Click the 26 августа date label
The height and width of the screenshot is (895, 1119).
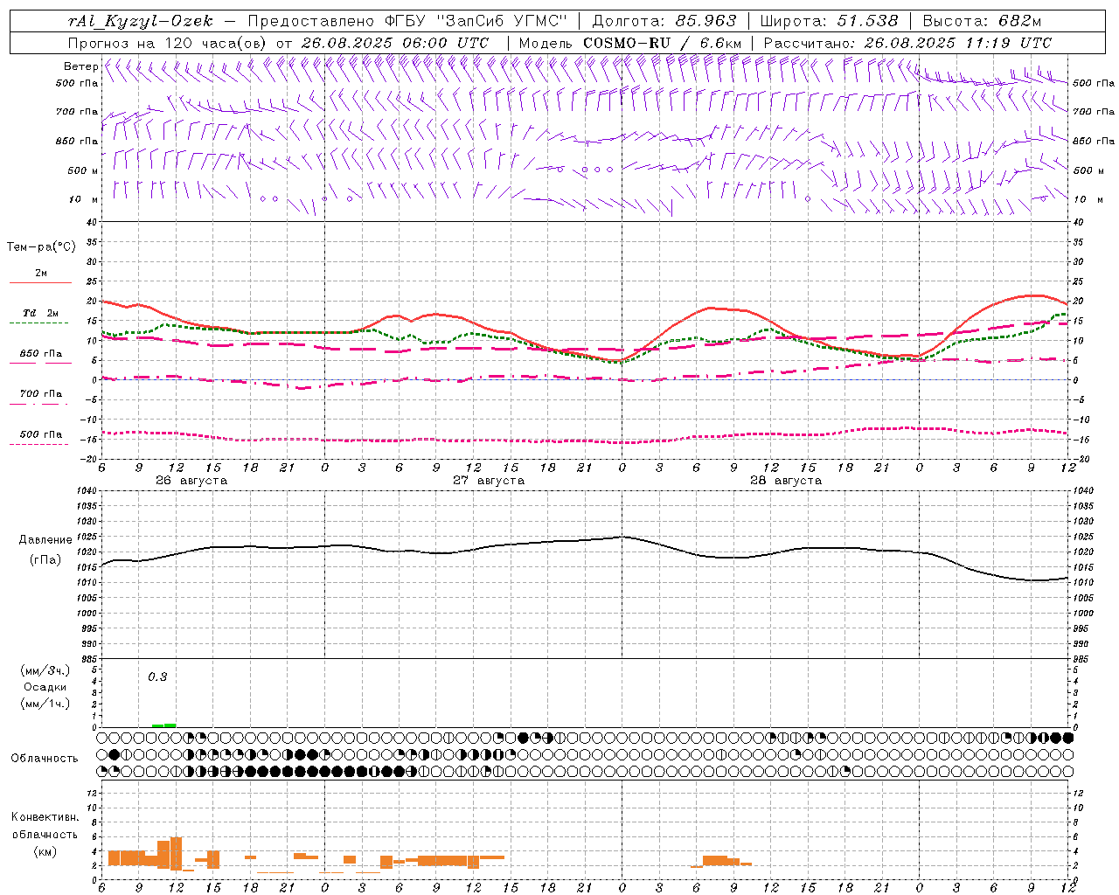click(x=191, y=481)
